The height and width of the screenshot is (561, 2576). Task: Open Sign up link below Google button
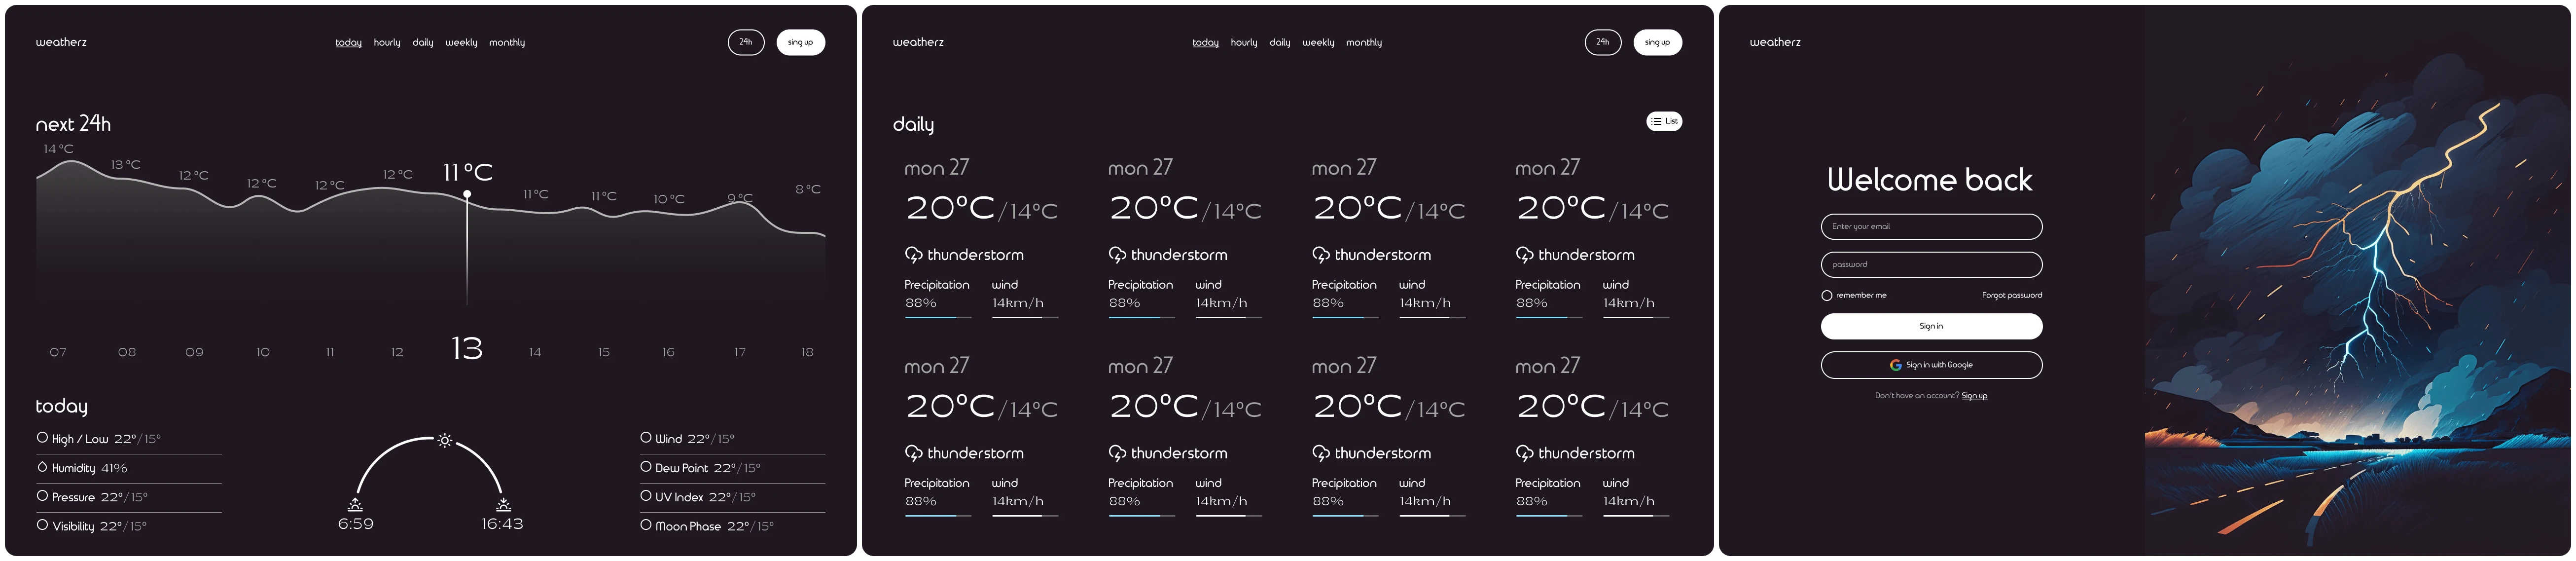(1974, 396)
